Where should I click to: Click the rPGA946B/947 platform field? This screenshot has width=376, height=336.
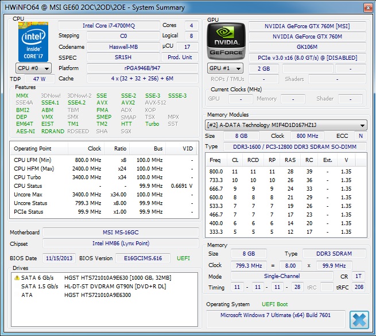[x=142, y=68]
